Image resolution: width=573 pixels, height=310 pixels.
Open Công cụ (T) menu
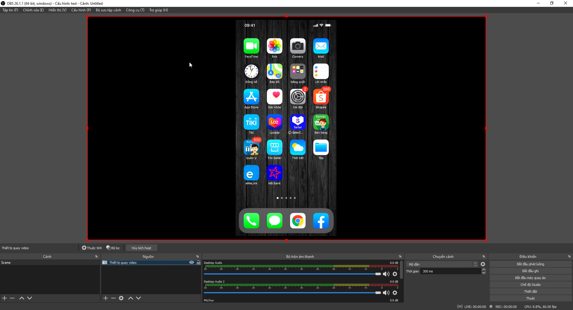135,10
